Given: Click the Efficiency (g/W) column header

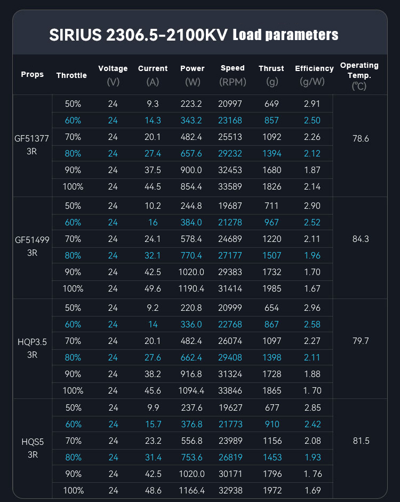Looking at the screenshot, I should pos(314,75).
